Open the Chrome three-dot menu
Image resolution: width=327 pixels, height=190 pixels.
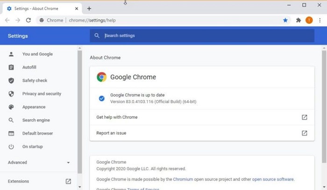(319, 20)
